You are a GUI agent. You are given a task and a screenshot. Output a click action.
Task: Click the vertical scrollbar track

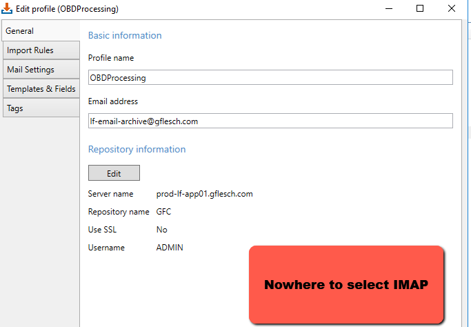pos(464,172)
